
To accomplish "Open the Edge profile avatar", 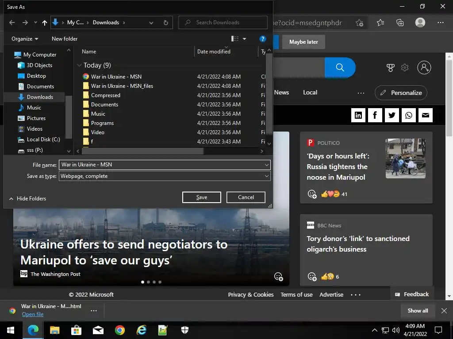I will point(420,23).
